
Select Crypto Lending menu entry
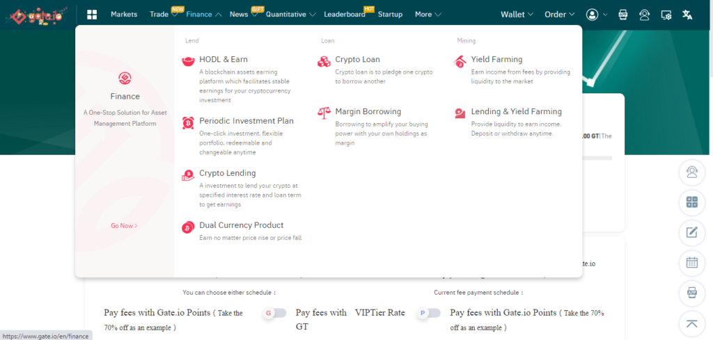[x=228, y=173]
